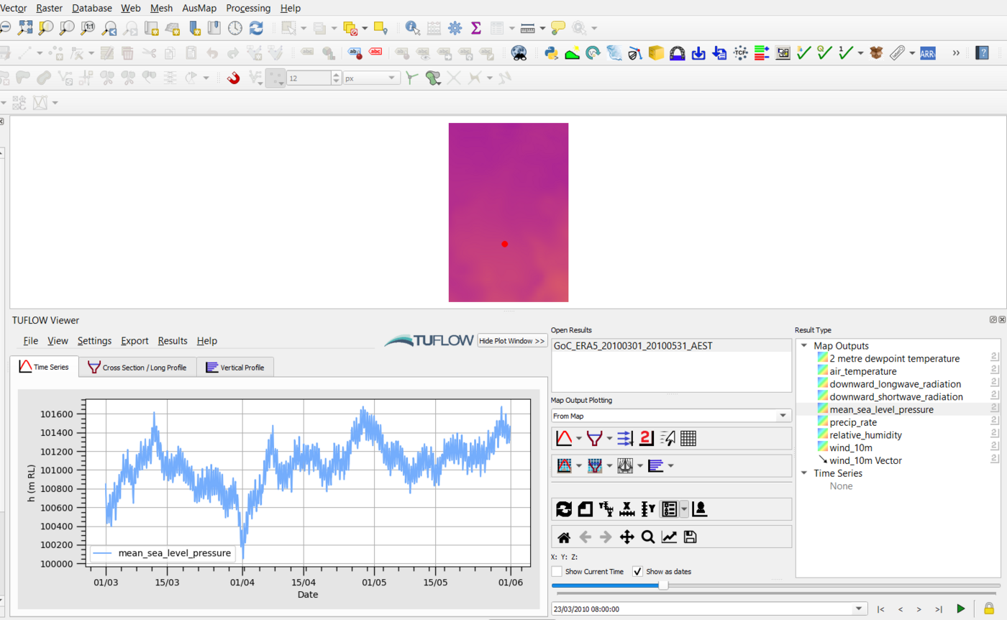Click the Hide Plot Window button

(512, 341)
